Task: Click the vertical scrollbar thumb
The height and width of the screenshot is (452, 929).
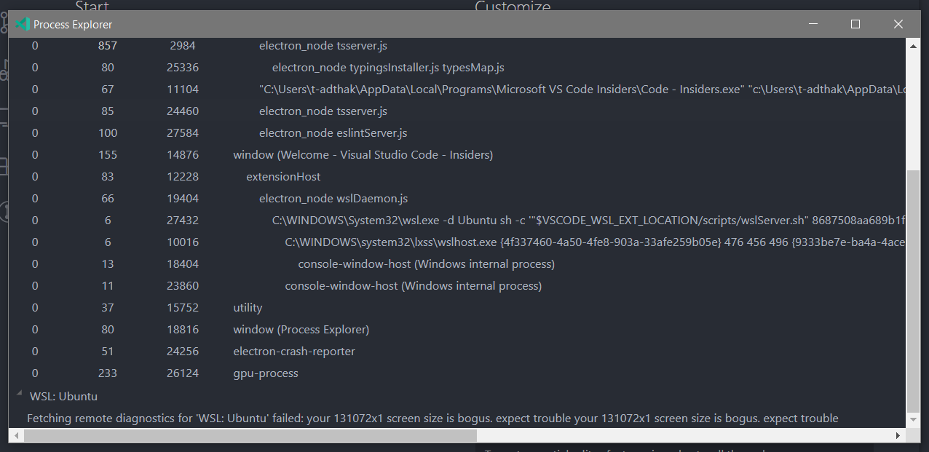Action: coord(914,291)
